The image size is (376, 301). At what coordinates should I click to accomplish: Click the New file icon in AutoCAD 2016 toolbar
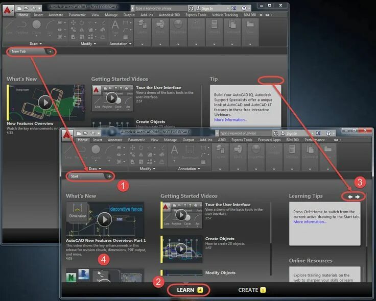click(78, 133)
